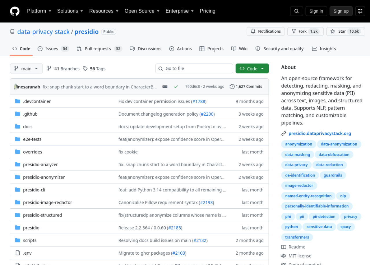Select the data-masking topic tag

tap(297, 155)
